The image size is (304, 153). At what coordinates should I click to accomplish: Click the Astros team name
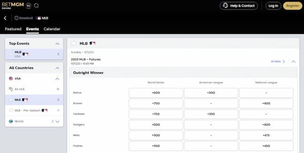77,93
